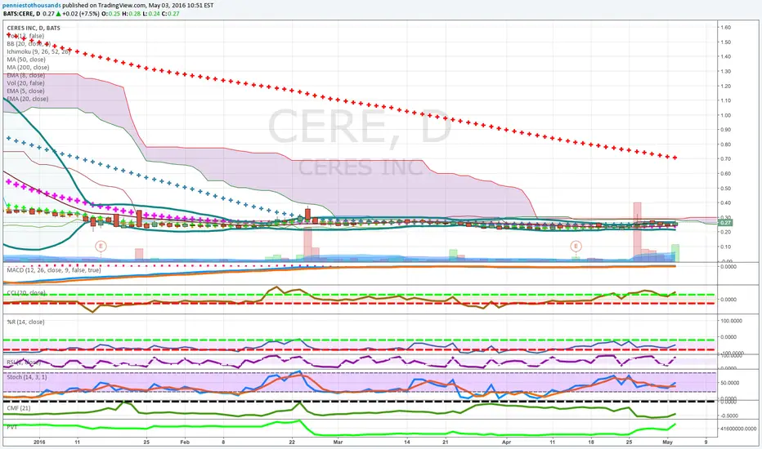
Task: Click the -0.5000 CMF axis value
Action: (730, 416)
